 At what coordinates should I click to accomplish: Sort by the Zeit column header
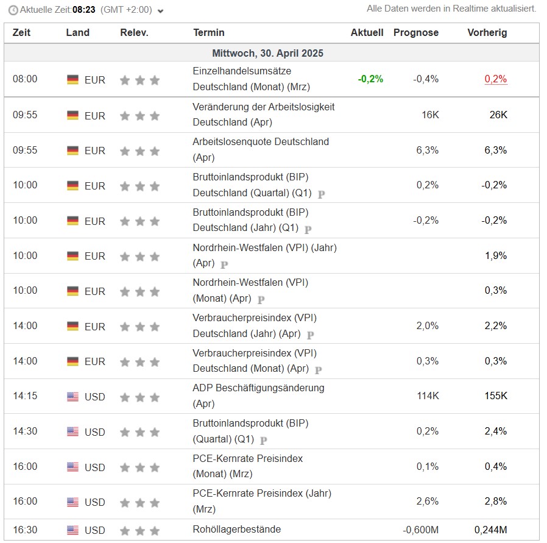pos(21,33)
